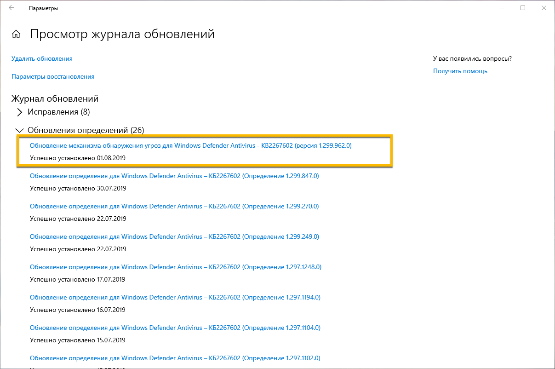Click the Журнал обновлений section label
This screenshot has width=555, height=369.
point(54,98)
